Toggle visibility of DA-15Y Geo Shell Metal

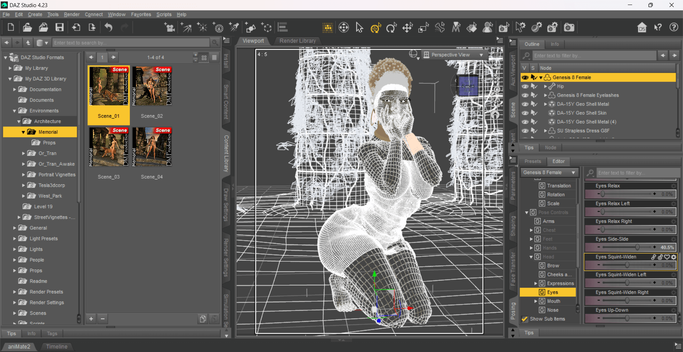click(525, 104)
